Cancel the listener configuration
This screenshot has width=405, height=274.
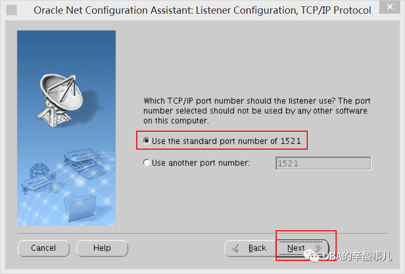pyautogui.click(x=44, y=248)
